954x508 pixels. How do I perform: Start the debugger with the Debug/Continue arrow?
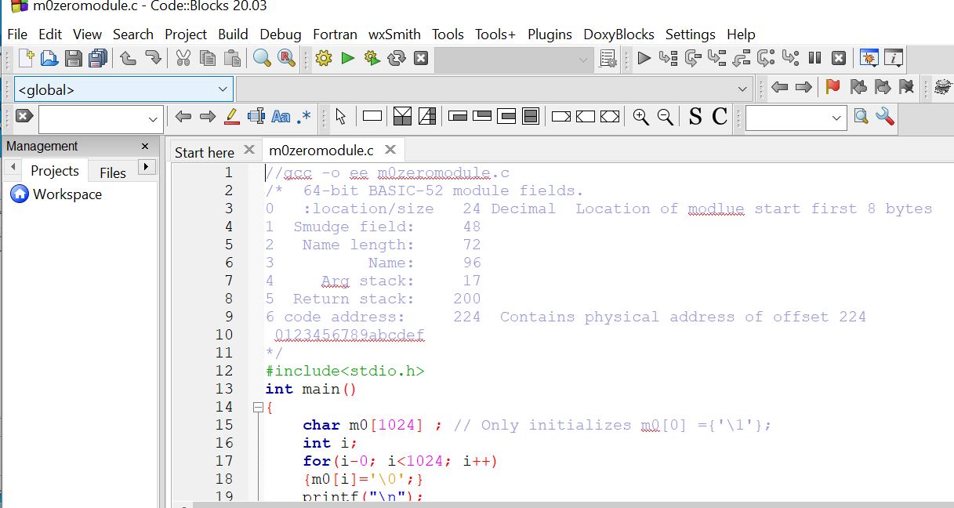coord(644,58)
